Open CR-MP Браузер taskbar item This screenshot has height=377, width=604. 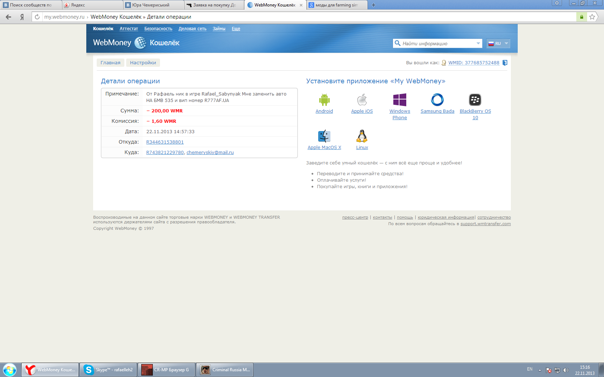tap(166, 370)
